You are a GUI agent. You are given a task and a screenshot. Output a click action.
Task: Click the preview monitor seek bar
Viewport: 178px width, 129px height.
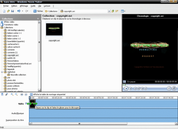(x=150, y=85)
